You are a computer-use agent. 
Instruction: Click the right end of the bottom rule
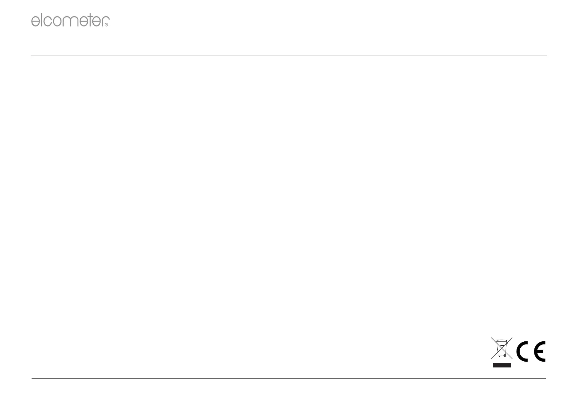click(545, 379)
